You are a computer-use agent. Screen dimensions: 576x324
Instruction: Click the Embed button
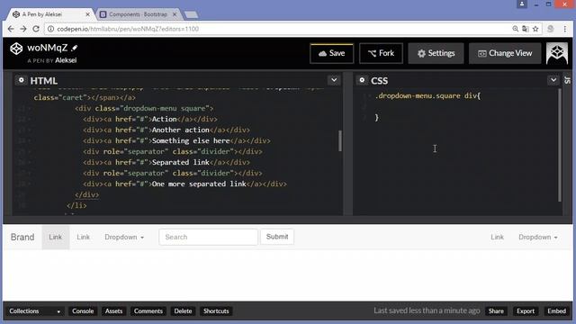pyautogui.click(x=556, y=311)
